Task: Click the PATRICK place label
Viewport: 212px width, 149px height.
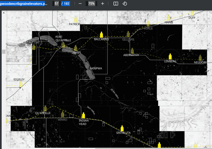Action: tap(74, 24)
